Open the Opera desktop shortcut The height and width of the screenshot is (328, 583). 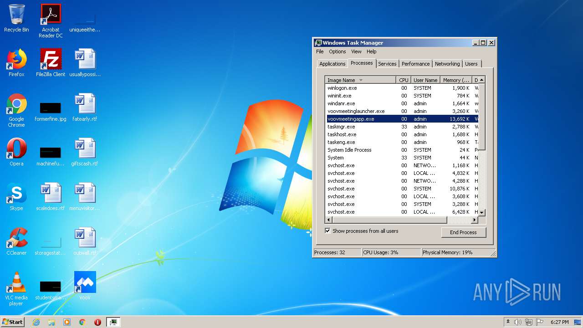coord(16,152)
